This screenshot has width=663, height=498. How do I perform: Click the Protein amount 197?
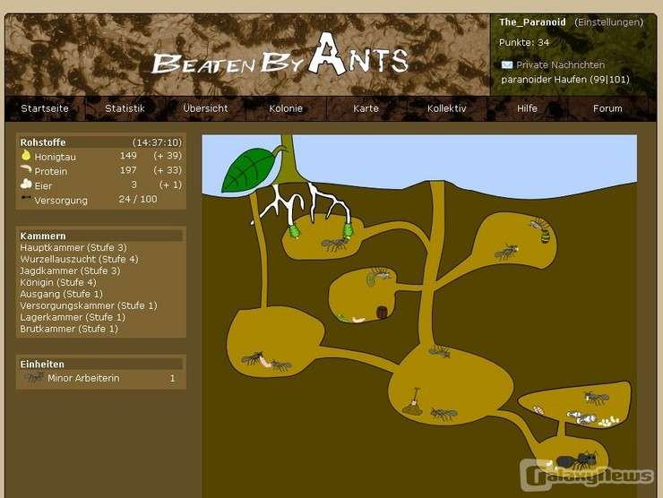128,170
